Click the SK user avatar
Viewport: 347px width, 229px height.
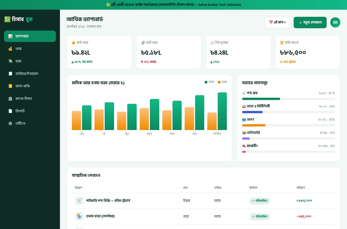pyautogui.click(x=335, y=22)
